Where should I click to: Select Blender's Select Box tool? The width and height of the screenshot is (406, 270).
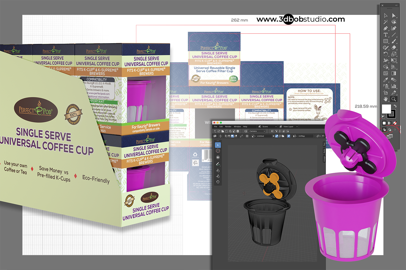coord(218,145)
